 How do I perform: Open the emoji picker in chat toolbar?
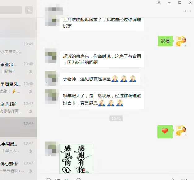(48, 179)
